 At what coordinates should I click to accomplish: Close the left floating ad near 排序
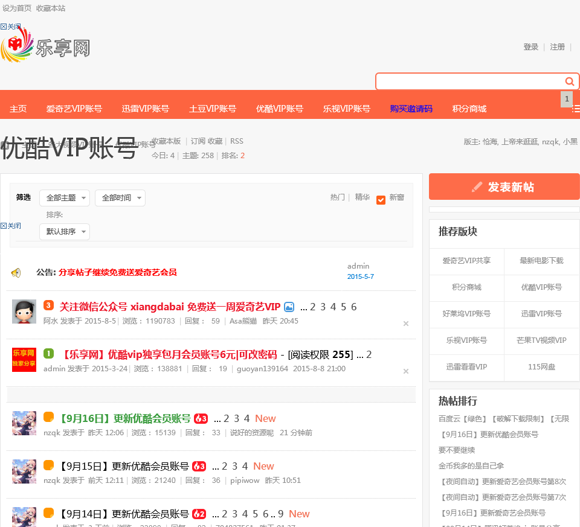tap(10, 226)
